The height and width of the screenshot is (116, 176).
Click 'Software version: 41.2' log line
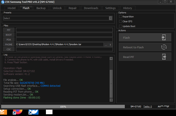(16, 74)
